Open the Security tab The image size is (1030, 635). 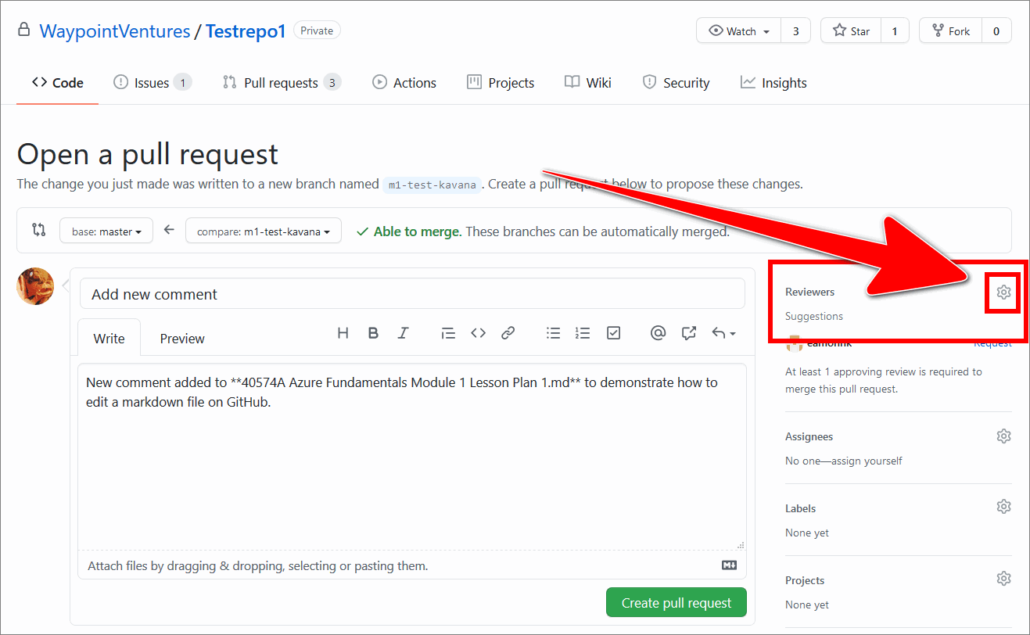(x=676, y=83)
